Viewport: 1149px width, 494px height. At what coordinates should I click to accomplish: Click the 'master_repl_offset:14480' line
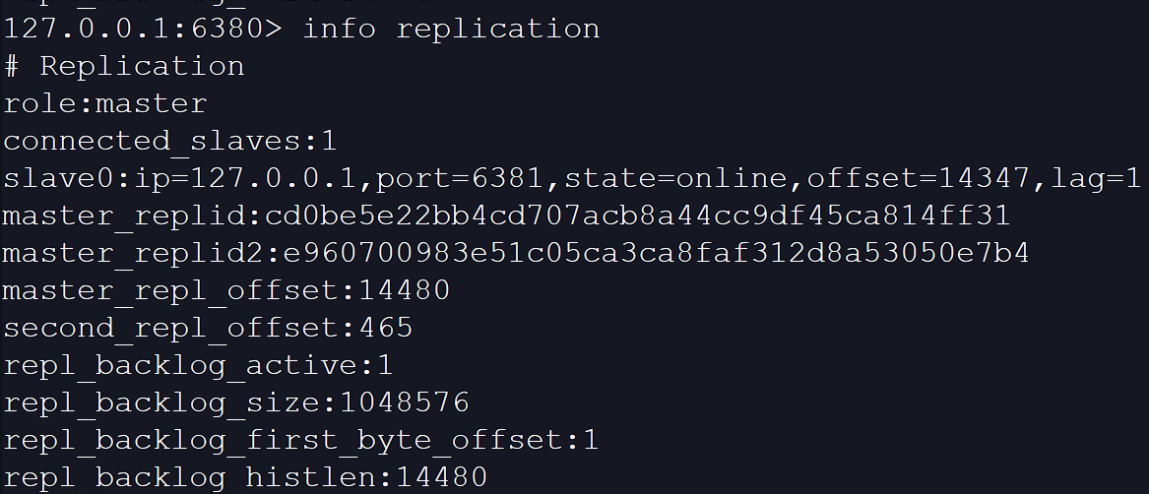pyautogui.click(x=226, y=290)
